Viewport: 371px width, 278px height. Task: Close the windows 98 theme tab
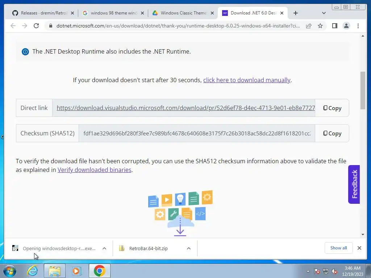[142, 13]
